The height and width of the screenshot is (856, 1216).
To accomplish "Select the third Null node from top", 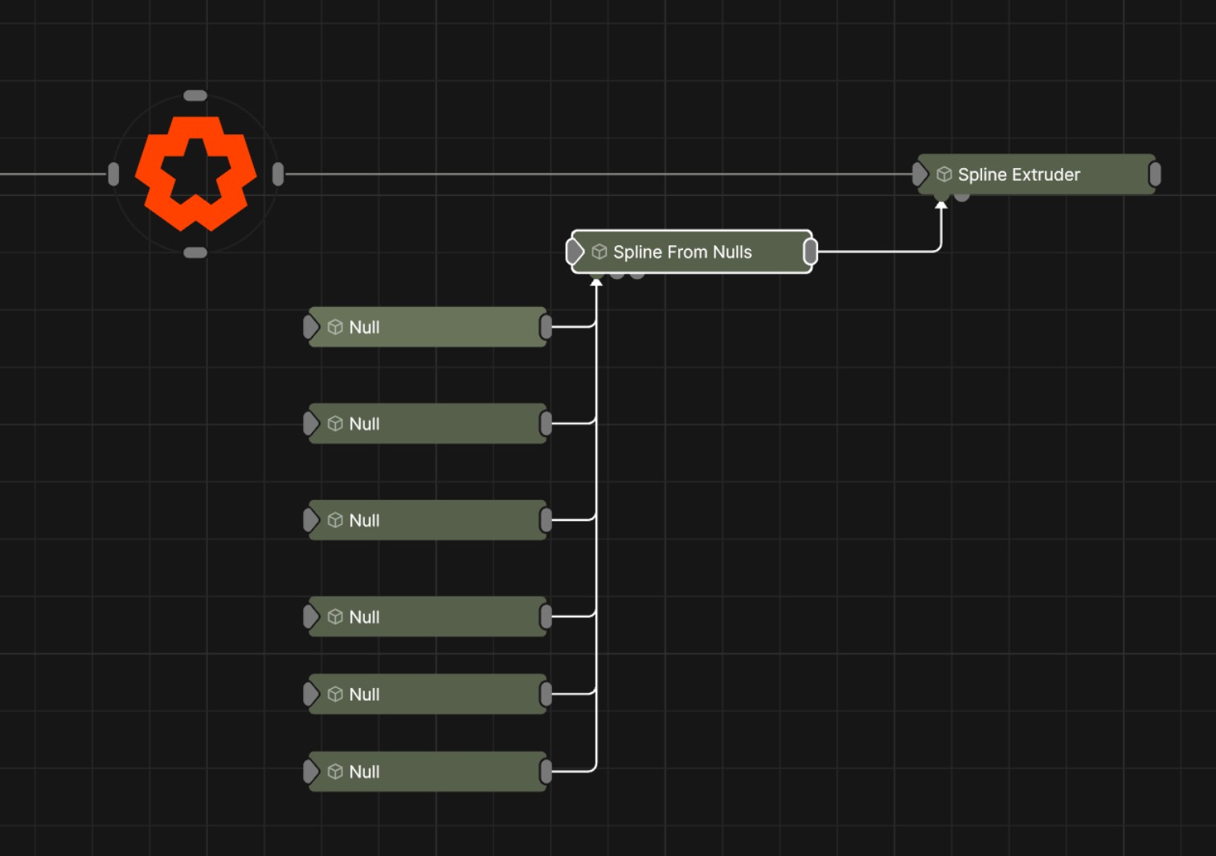I will tap(428, 520).
